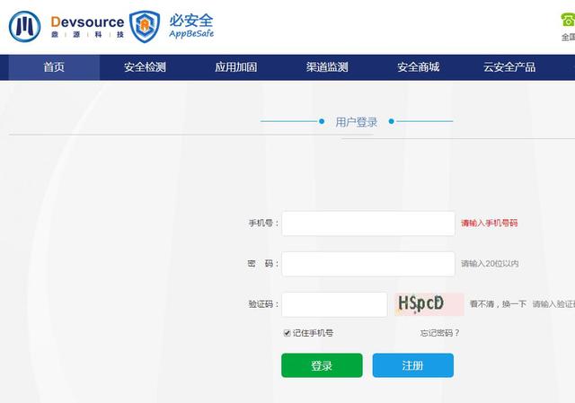Focus the 验证码 input field

(x=334, y=304)
